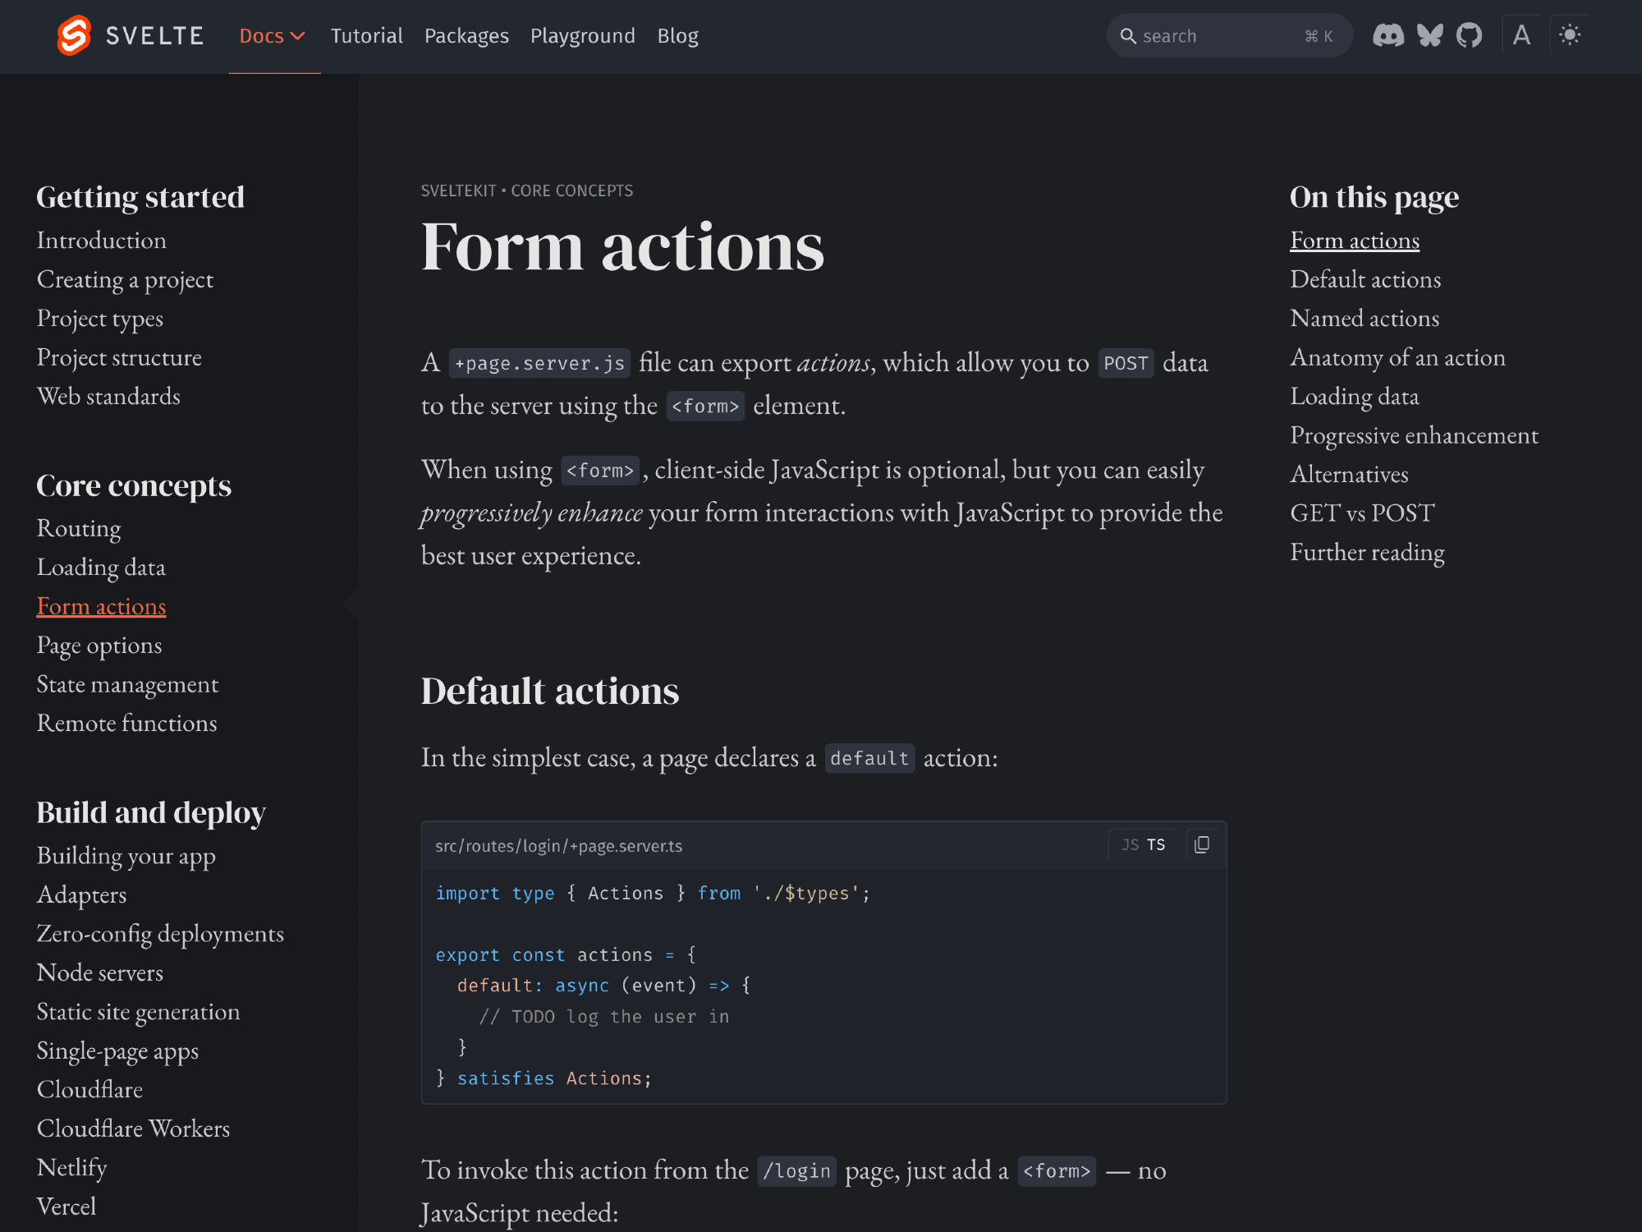Open the Cloudflare Workers docs page
The image size is (1642, 1232).
(x=133, y=1129)
